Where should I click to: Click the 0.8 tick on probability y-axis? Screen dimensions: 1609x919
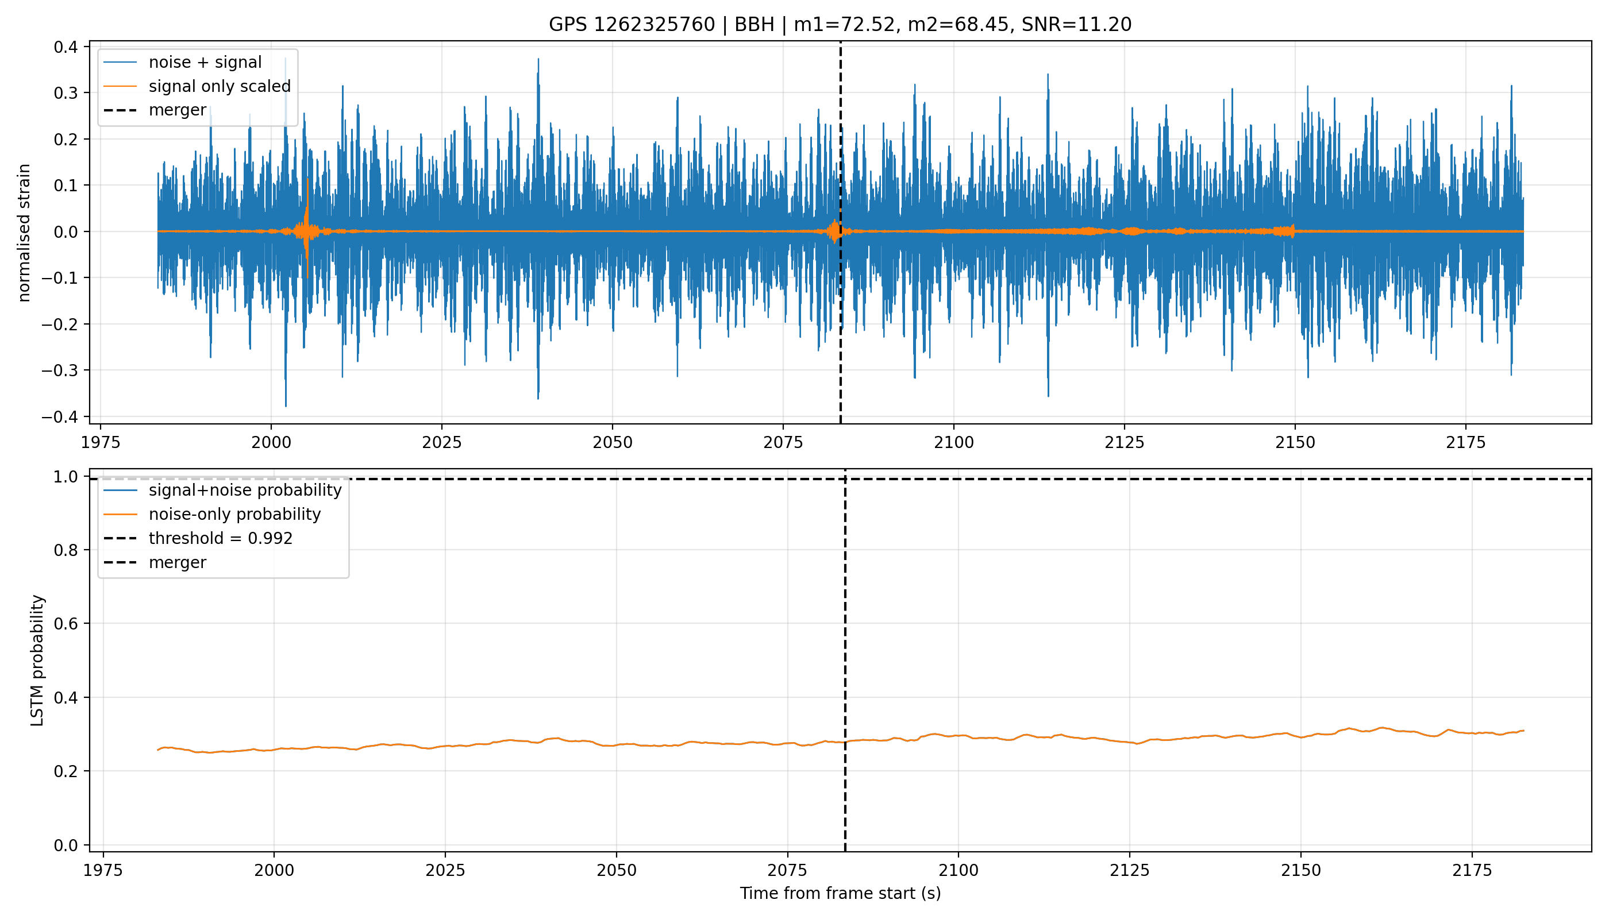click(x=66, y=550)
